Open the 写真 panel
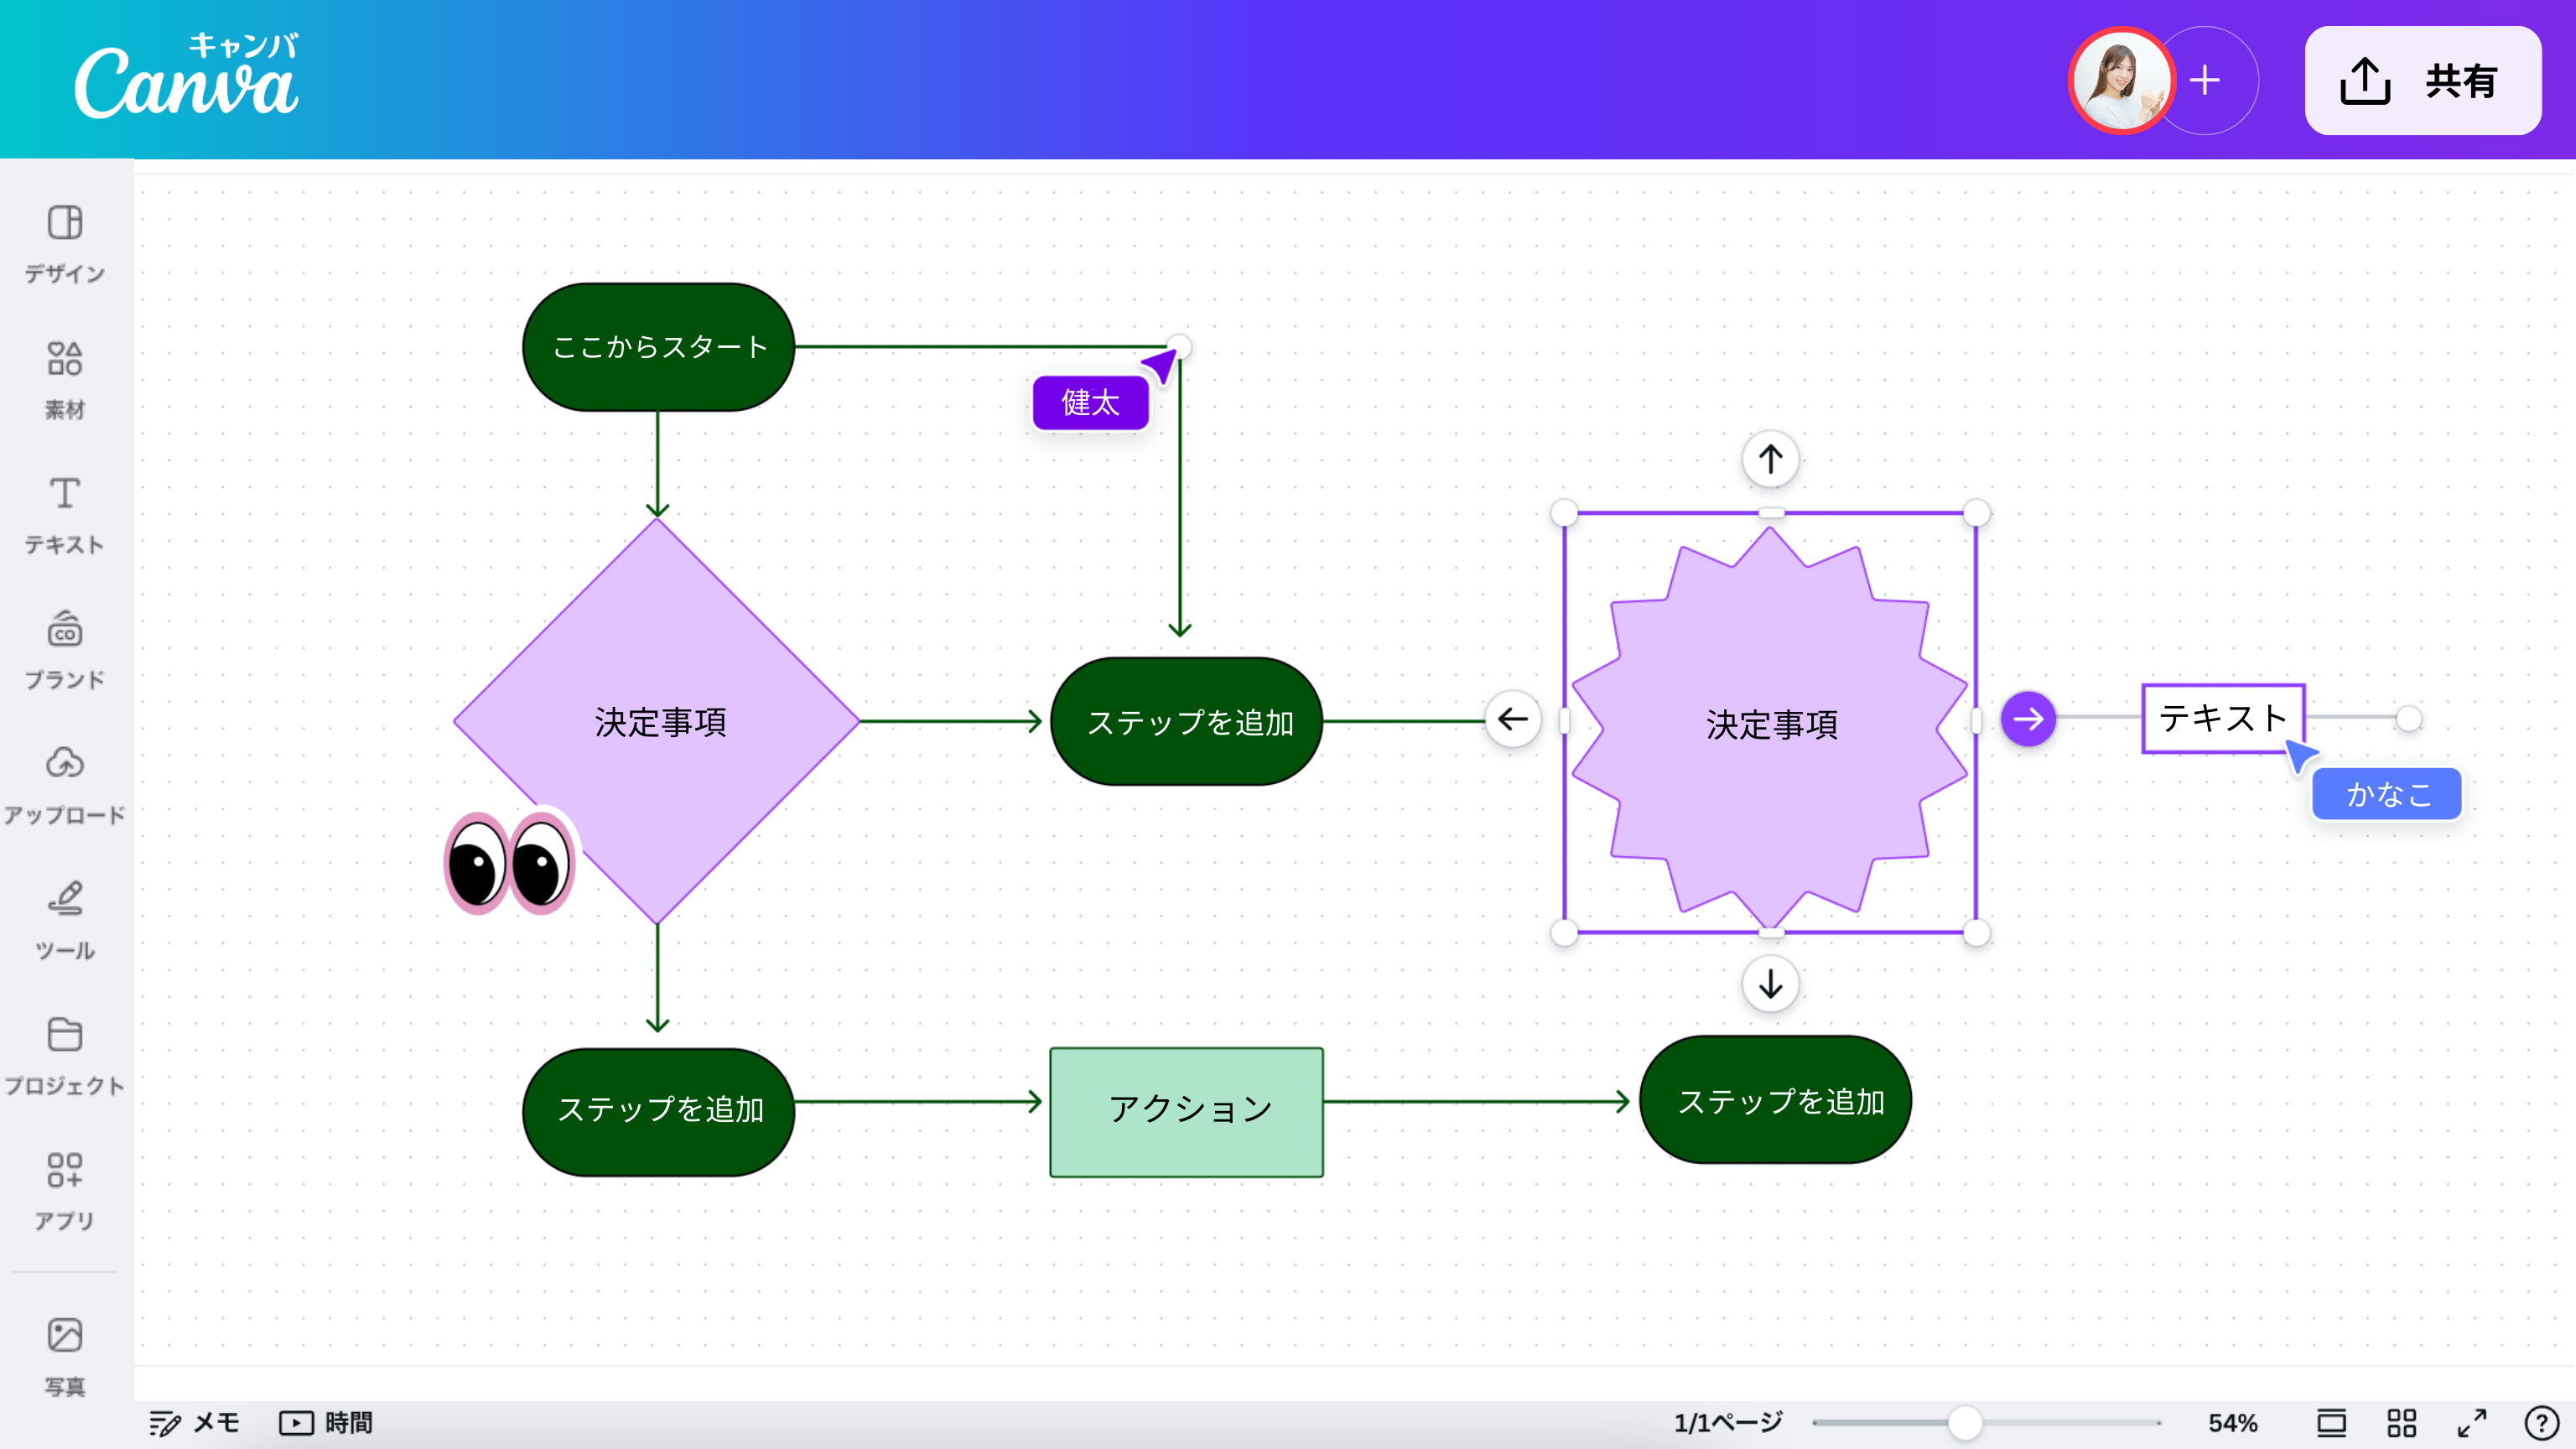The height and width of the screenshot is (1449, 2576). (x=64, y=1350)
